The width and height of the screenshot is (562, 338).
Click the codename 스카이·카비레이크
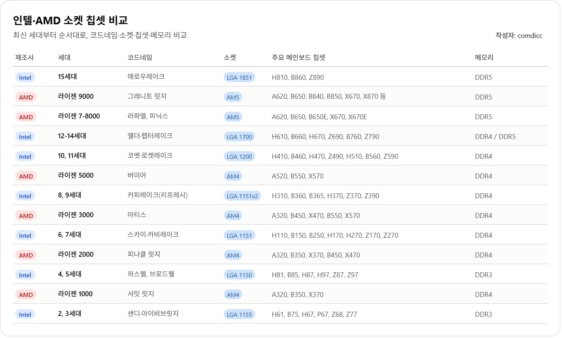153,235
